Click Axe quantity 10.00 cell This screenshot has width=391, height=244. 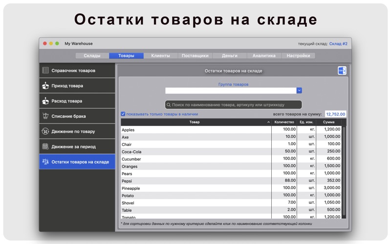pyautogui.click(x=284, y=137)
